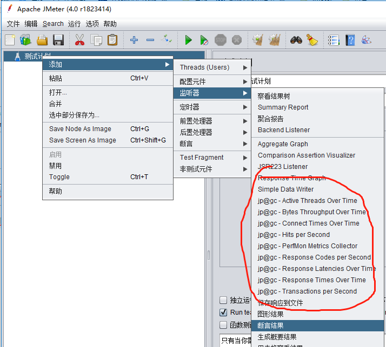
Task: Select 生成概要结果 listener
Action: 317,337
